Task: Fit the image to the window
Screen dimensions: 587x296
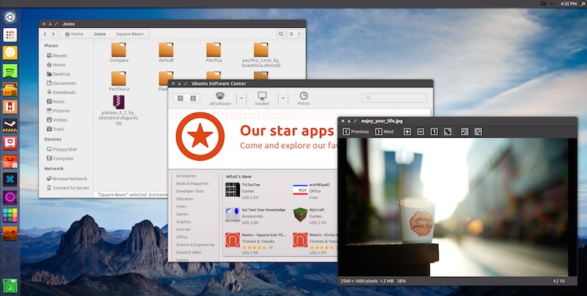Action: coord(447,132)
